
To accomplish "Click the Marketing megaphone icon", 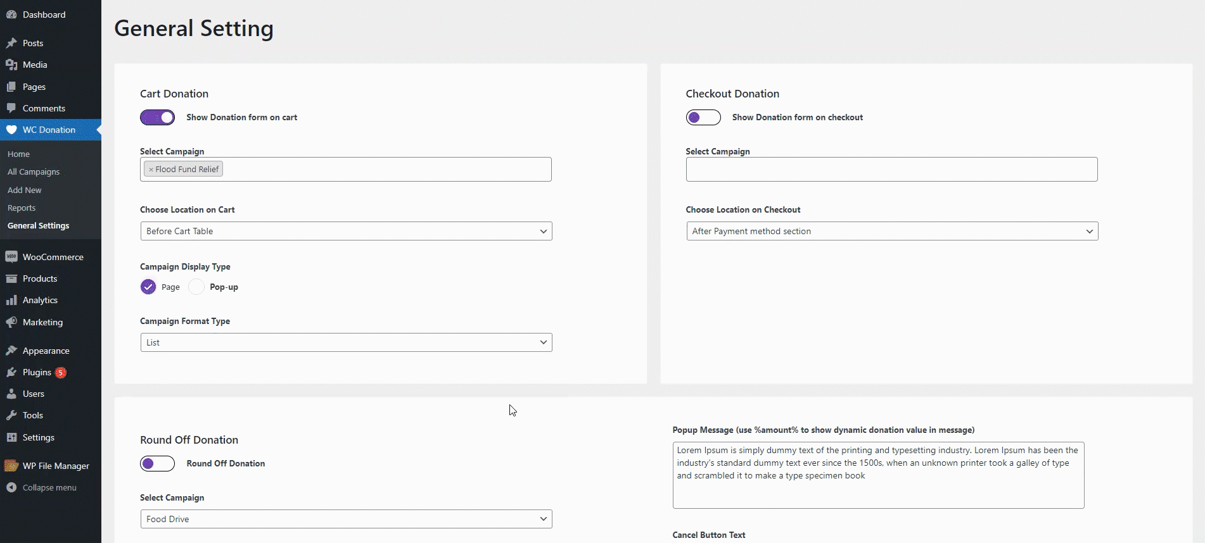I will coord(11,322).
